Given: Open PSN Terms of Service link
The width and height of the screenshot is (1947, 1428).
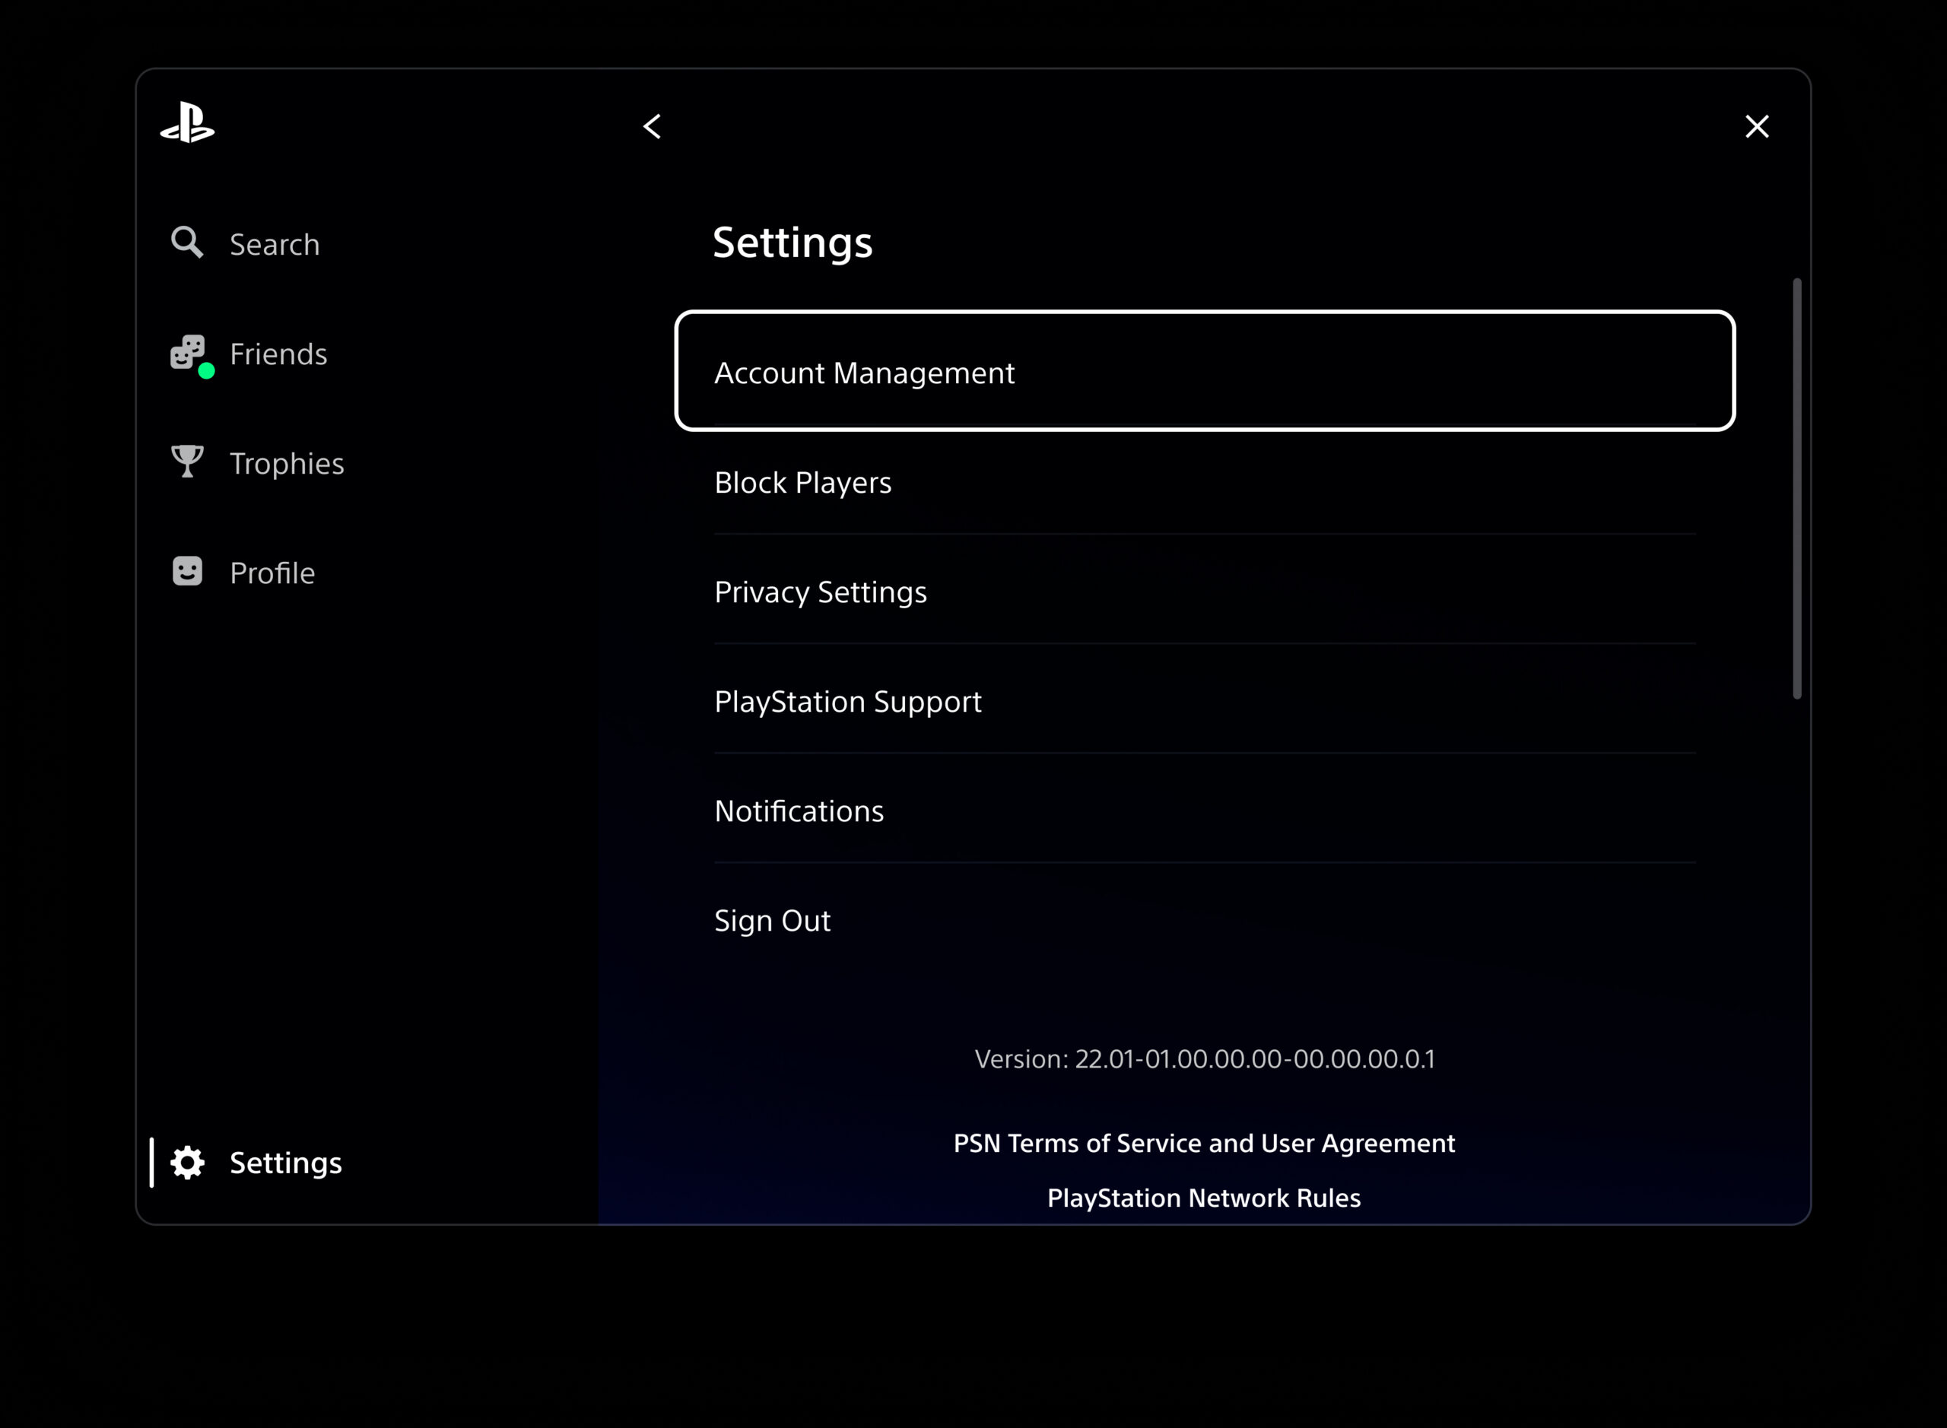Looking at the screenshot, I should (x=1205, y=1144).
